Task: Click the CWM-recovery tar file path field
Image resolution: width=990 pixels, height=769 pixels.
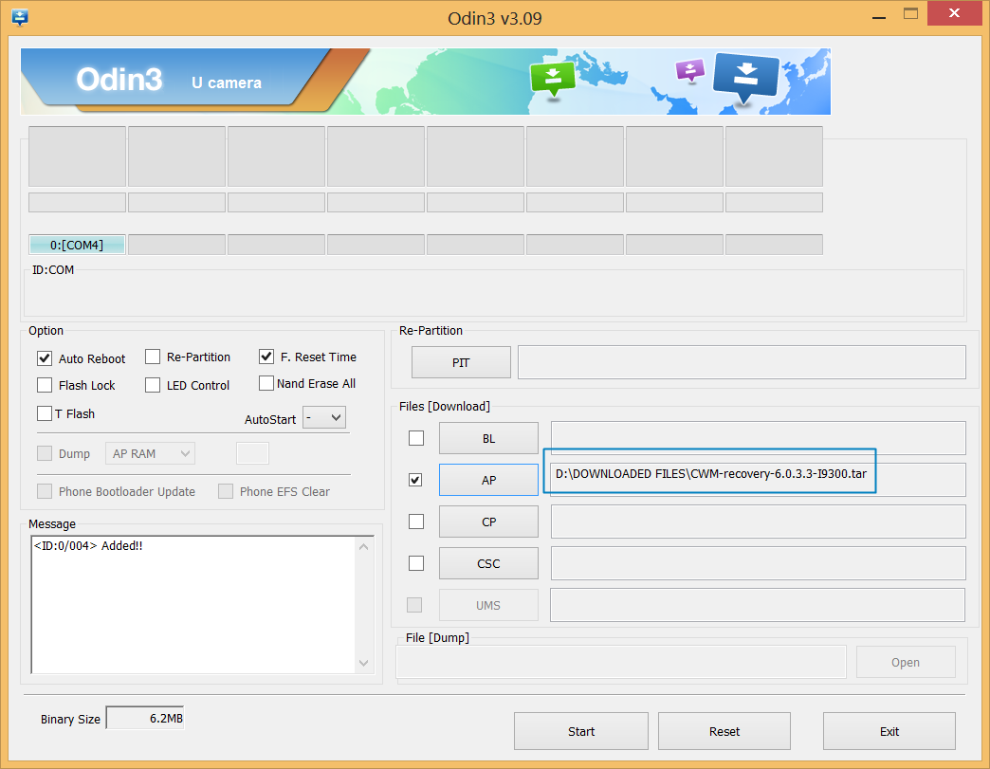Action: [x=708, y=473]
